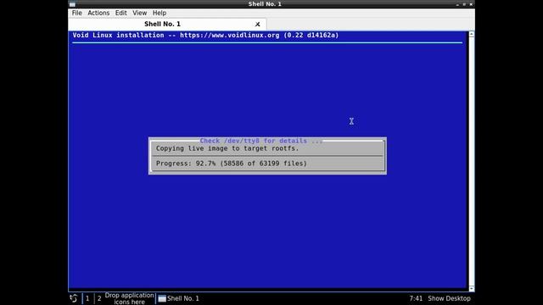The width and height of the screenshot is (543, 305).
Task: Click the Drop application icons here area
Action: click(129, 298)
